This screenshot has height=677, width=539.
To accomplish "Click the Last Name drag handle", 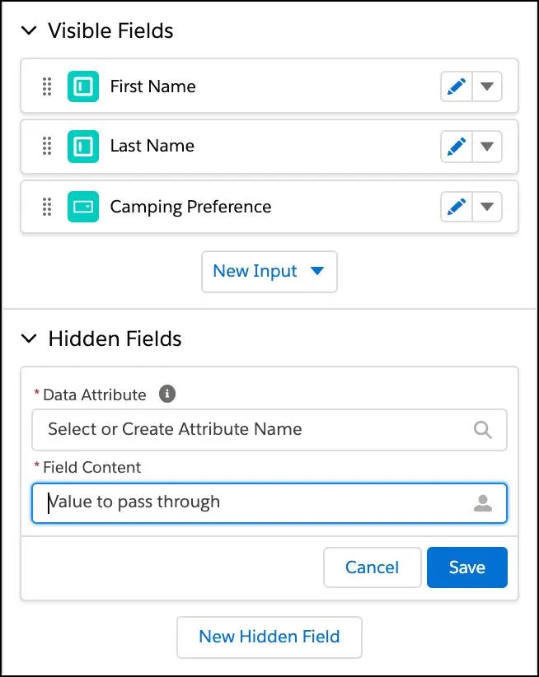I will point(47,147).
